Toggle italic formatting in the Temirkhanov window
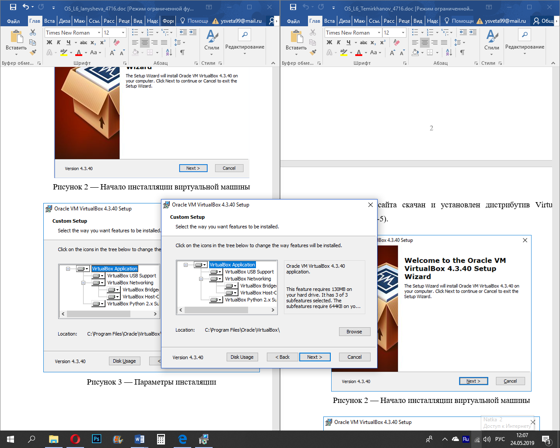Viewport: 560px width, 448px height. tap(339, 42)
